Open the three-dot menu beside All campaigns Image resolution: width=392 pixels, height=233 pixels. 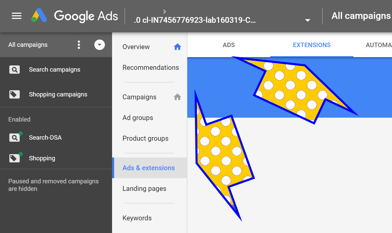click(x=79, y=44)
